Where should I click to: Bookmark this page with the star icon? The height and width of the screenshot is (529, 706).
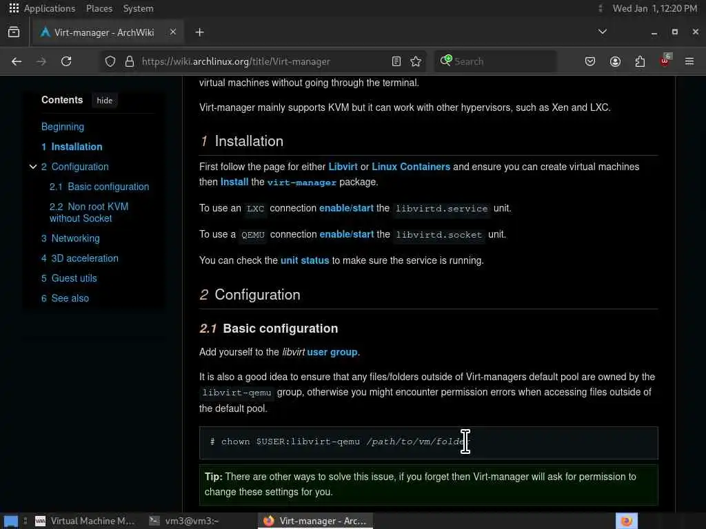416,61
